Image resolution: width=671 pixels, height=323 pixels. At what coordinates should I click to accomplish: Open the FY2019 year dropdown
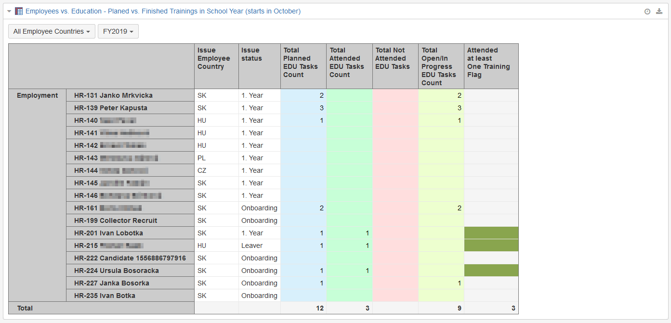pyautogui.click(x=118, y=31)
